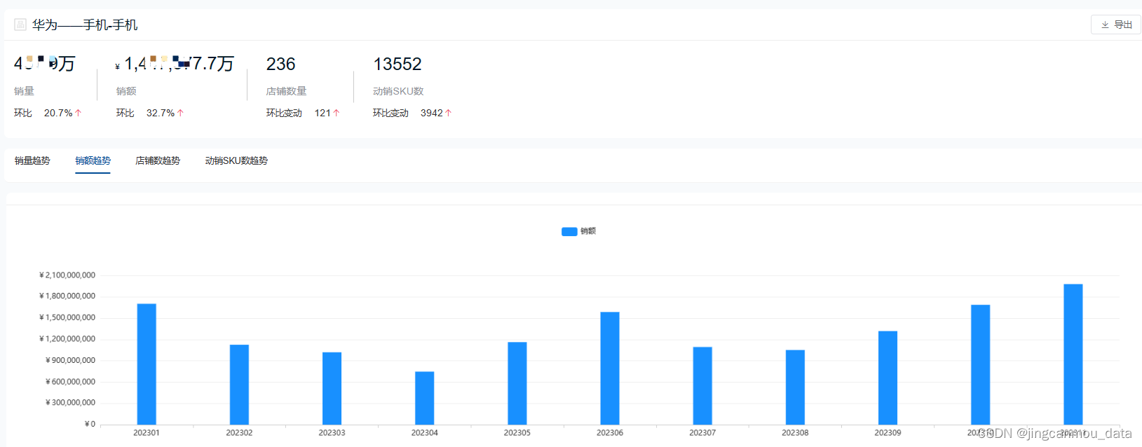
Task: Click the 32.7% 环比 value
Action: (161, 113)
